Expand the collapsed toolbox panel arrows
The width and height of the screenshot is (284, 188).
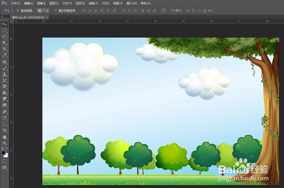click(x=2, y=16)
